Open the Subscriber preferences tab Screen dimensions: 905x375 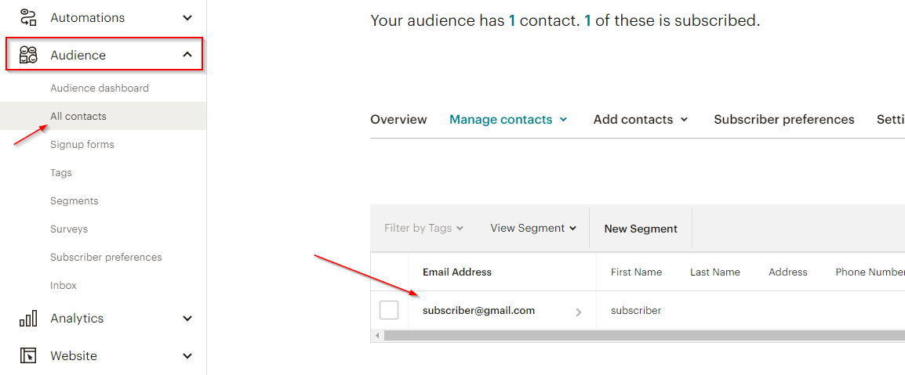783,120
